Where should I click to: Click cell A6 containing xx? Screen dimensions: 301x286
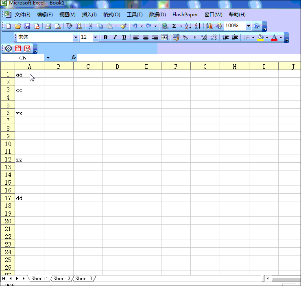point(29,113)
